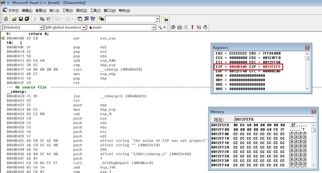Click the Go debug icon
The width and height of the screenshot is (322, 173).
coord(198,27)
